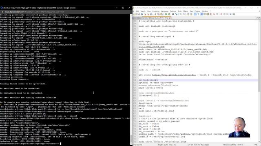Open the Macro menu in Notepad++
The image size is (261, 146).
(x=186, y=11)
